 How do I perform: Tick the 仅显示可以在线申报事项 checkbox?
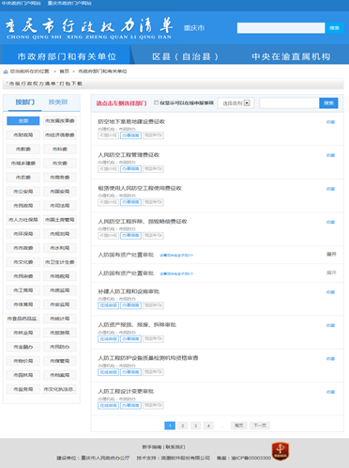tap(157, 102)
